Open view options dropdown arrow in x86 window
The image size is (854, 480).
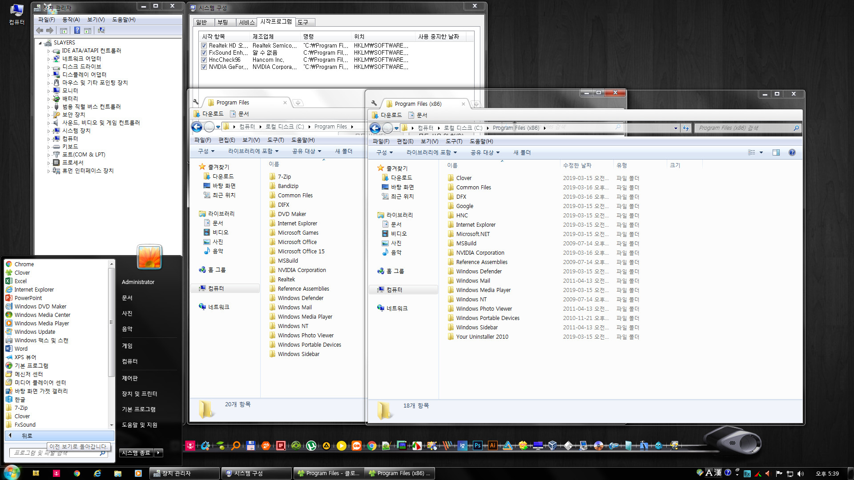click(761, 152)
